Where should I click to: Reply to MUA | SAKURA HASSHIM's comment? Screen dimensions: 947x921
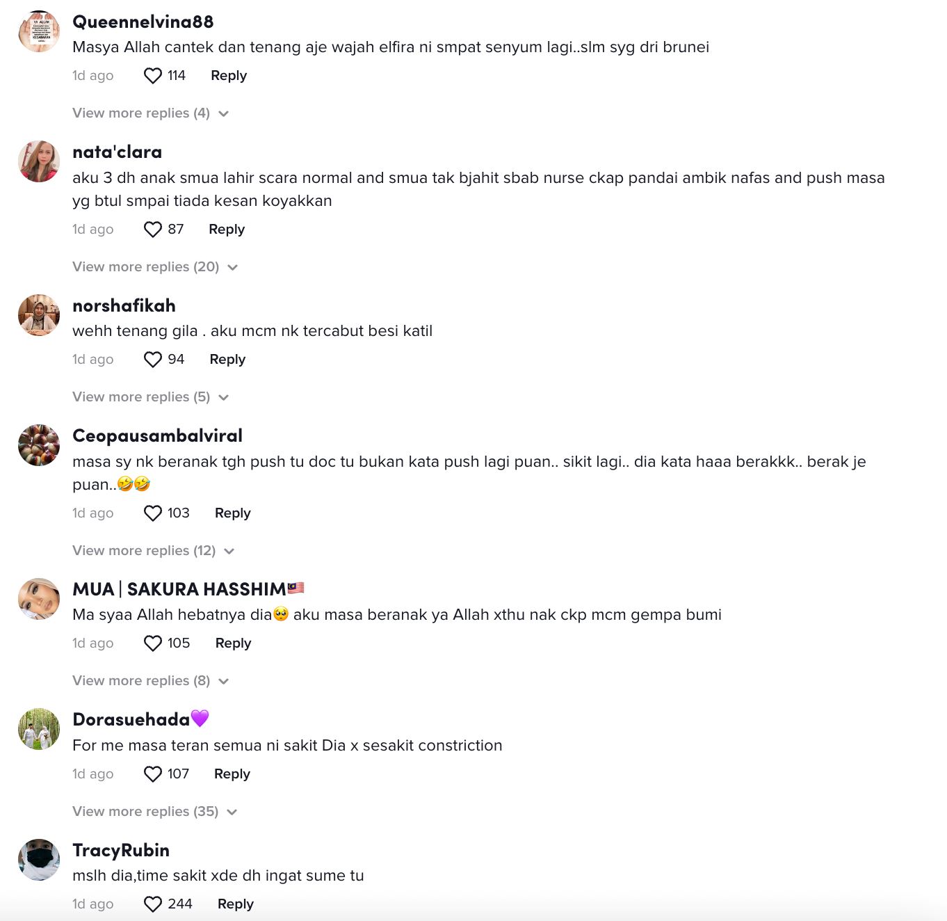point(233,643)
